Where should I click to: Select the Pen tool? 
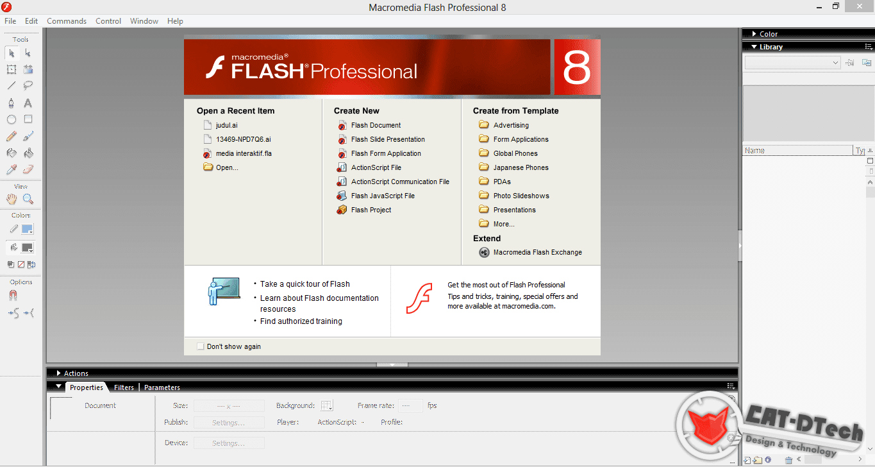11,103
